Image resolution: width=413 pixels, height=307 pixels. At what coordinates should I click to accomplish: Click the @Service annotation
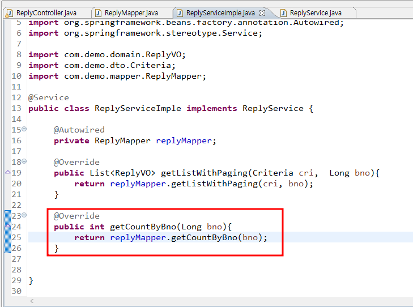tap(49, 97)
